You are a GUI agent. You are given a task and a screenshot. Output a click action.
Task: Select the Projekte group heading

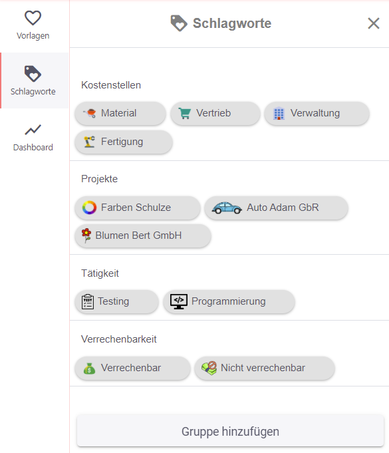pos(99,179)
